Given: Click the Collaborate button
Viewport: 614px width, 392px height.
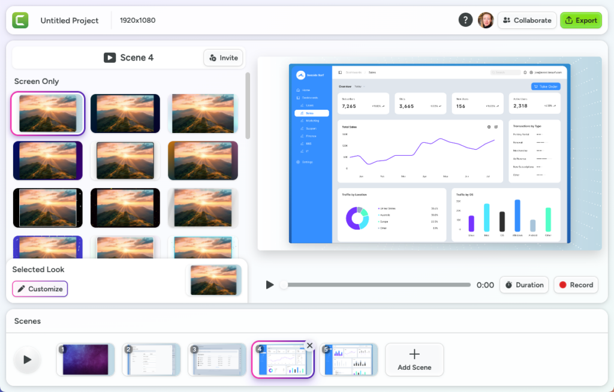Looking at the screenshot, I should pyautogui.click(x=526, y=20).
